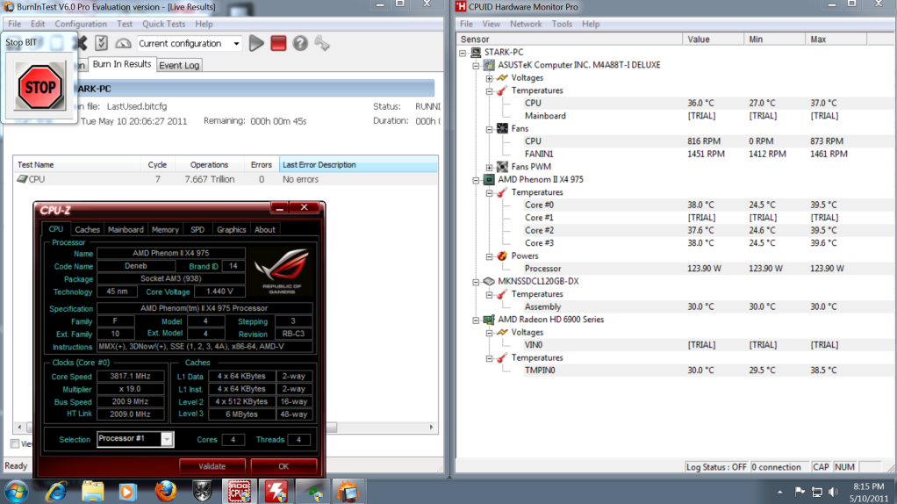Open Hardware Monitor Network menu

526,24
